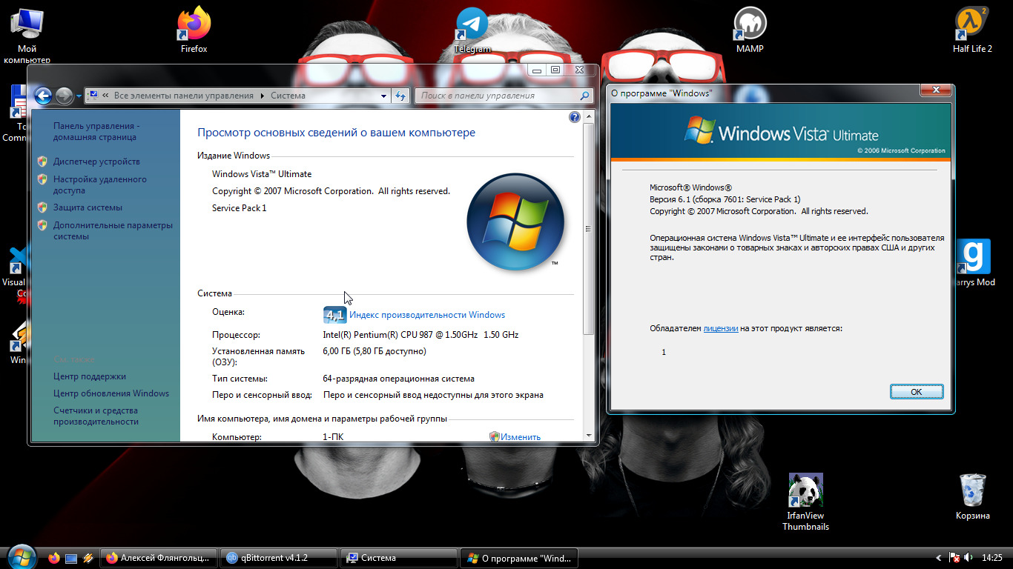Expand the recent pages dropdown arrow

(79, 96)
